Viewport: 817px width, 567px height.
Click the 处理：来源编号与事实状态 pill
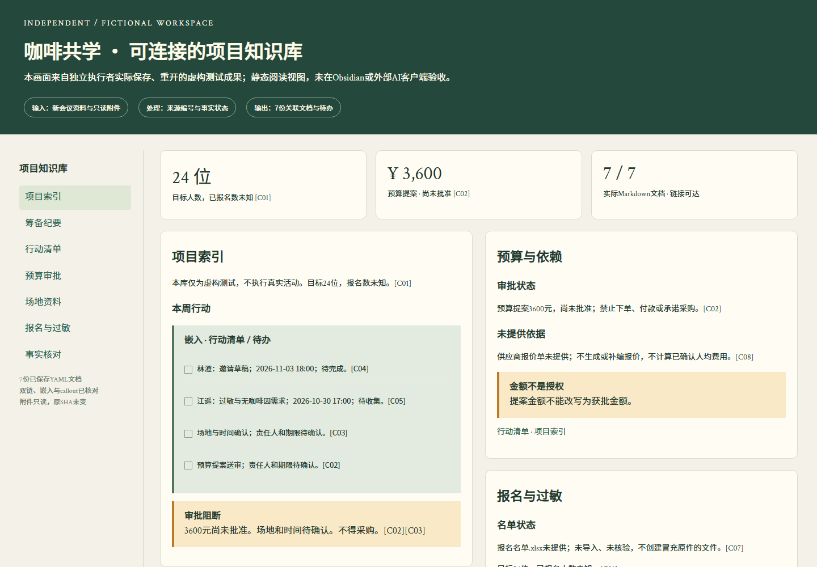187,108
